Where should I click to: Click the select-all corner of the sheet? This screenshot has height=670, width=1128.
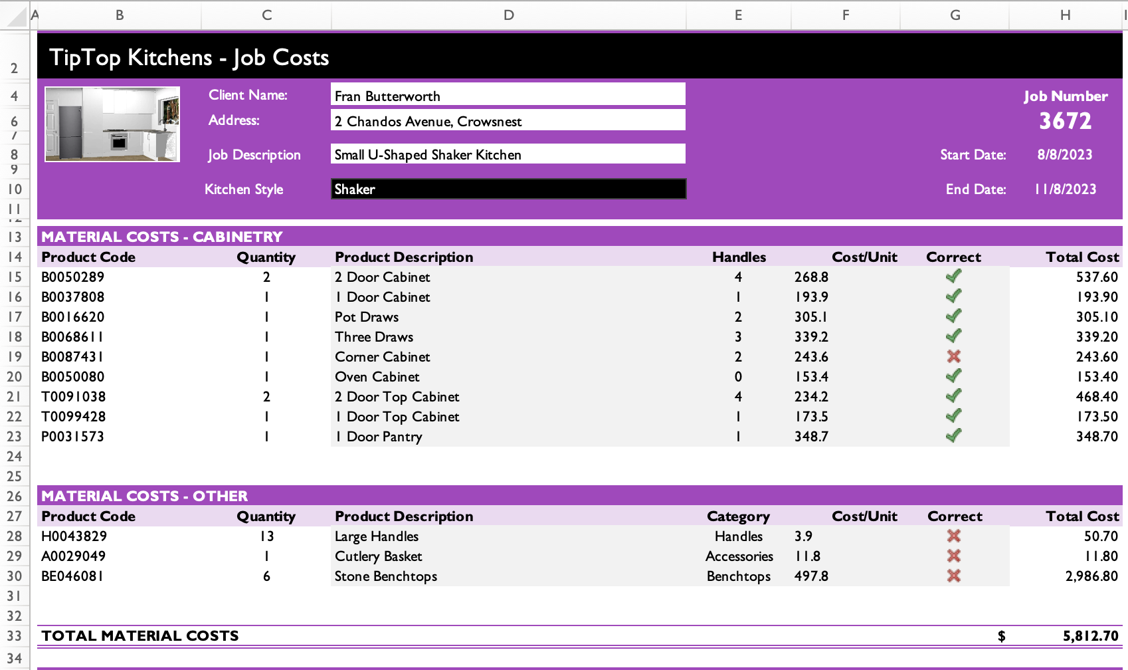pos(15,15)
